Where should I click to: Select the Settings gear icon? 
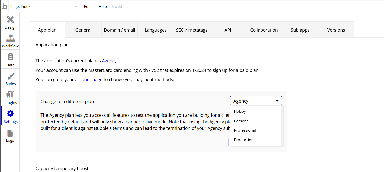[10, 113]
